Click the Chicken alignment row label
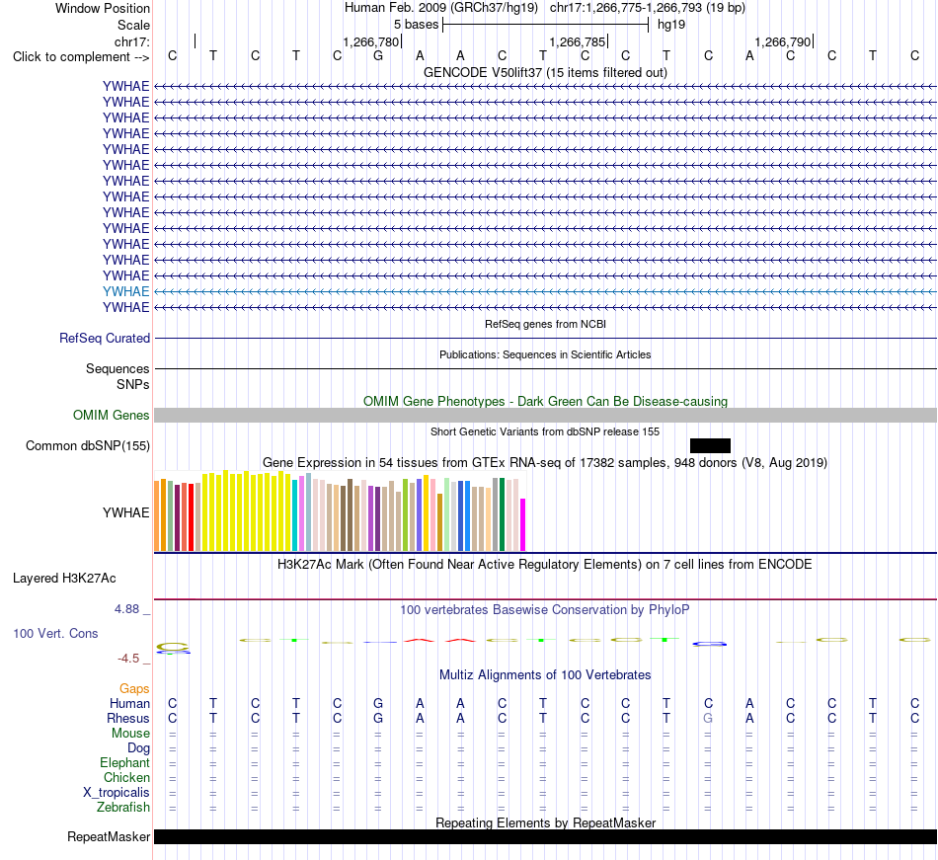The image size is (938, 860). point(126,777)
